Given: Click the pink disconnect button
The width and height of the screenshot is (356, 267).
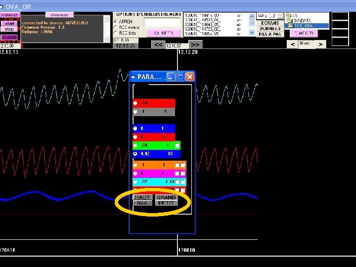Looking at the screenshot, I should click(x=59, y=15).
